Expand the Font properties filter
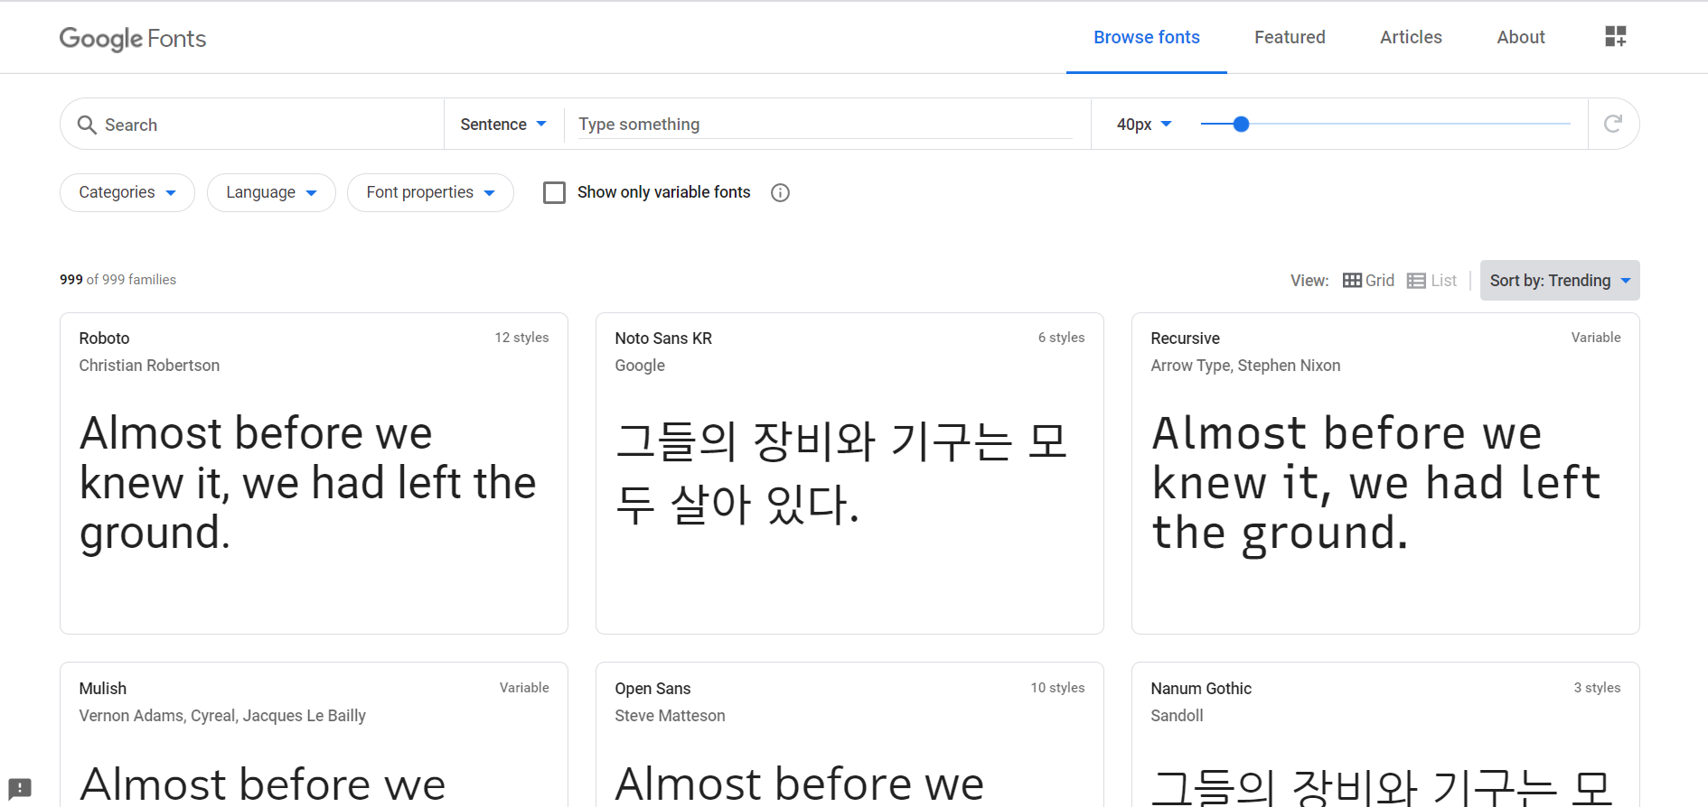Viewport: 1708px width, 807px height. click(x=430, y=192)
